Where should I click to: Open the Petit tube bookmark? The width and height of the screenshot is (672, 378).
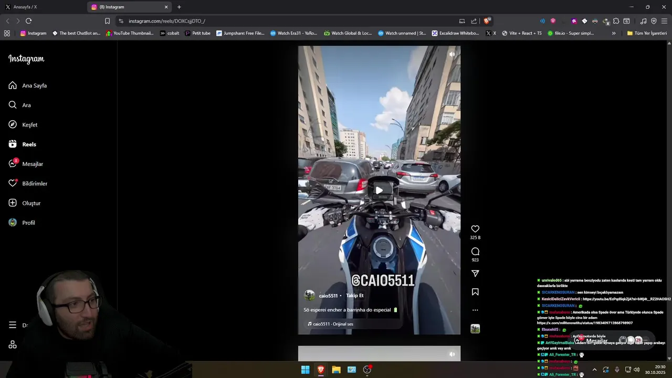(197, 33)
